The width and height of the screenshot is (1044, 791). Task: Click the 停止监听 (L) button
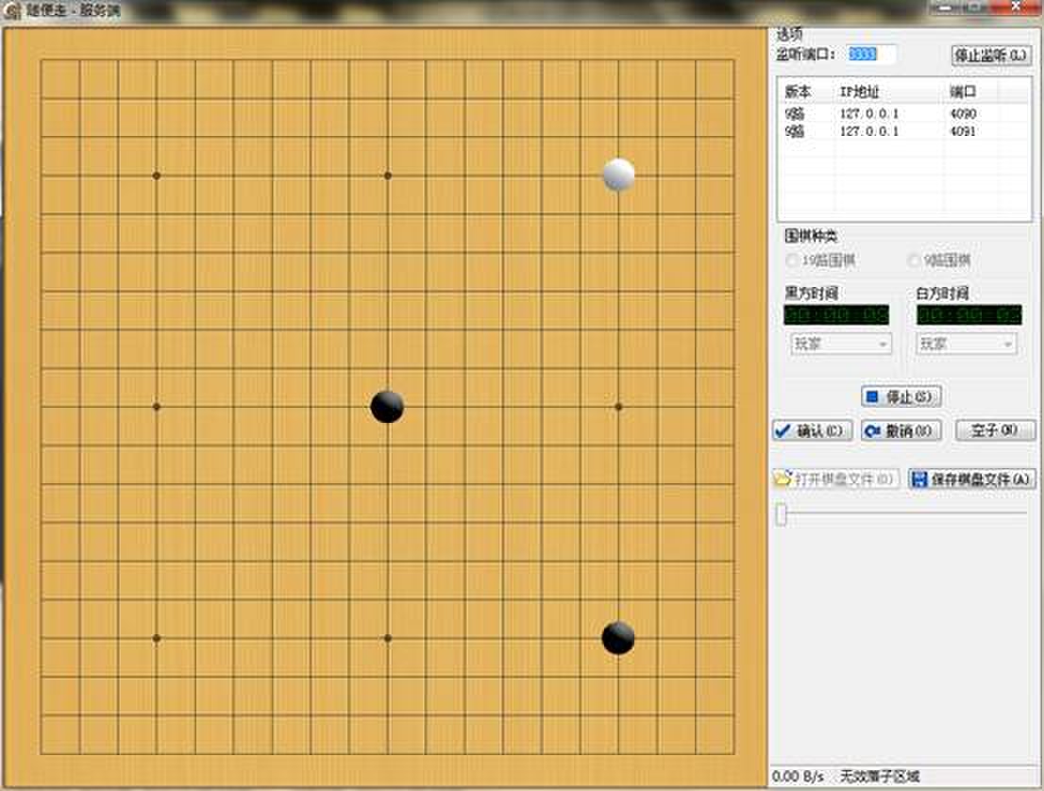[x=990, y=56]
